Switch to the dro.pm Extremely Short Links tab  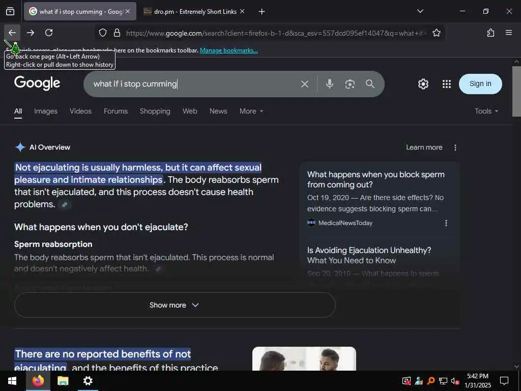coord(195,12)
